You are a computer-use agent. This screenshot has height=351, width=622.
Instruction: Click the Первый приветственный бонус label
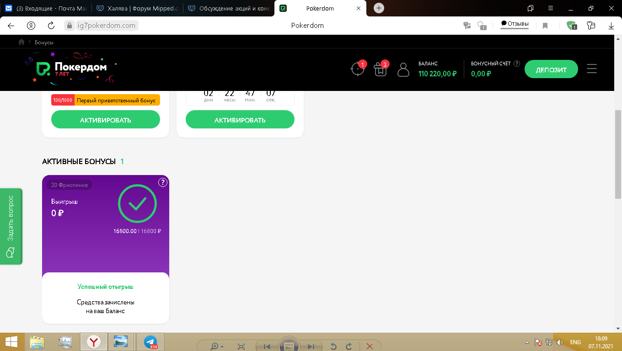pyautogui.click(x=117, y=100)
